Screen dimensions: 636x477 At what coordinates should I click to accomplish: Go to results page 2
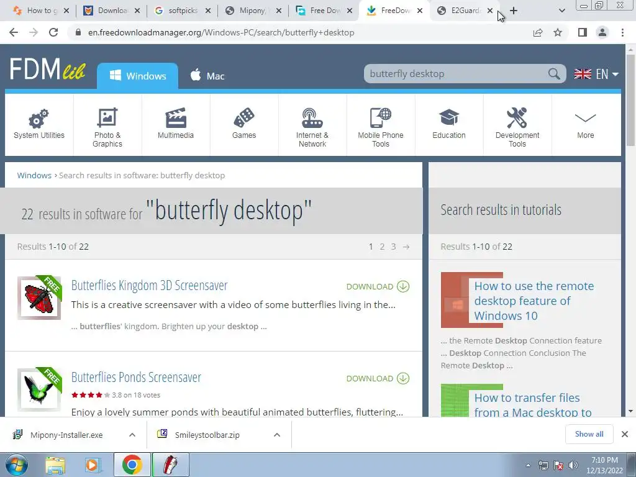[382, 247]
